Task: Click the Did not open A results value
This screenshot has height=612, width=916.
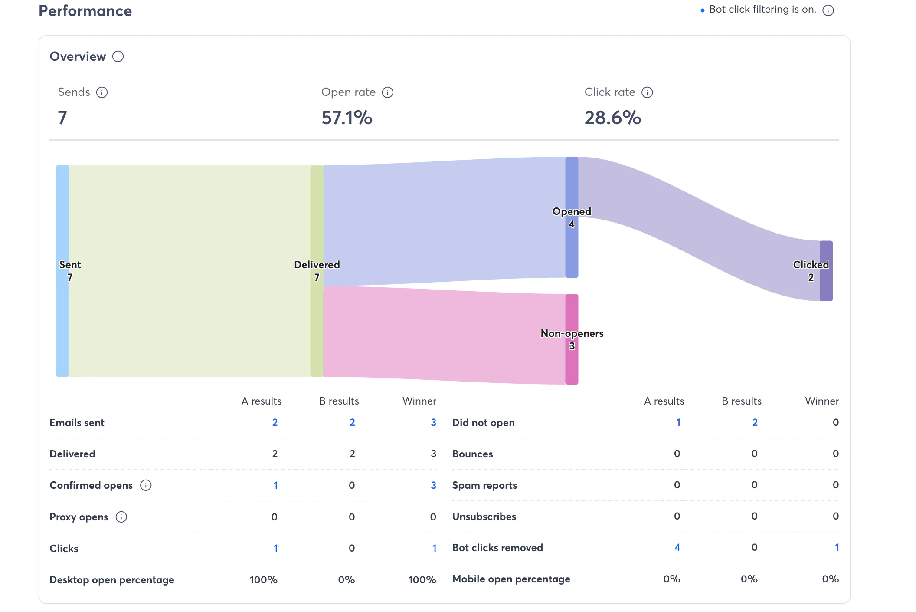Action: pos(678,422)
